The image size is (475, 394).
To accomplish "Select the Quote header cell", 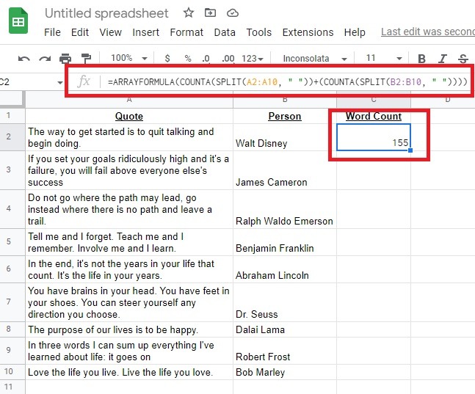I will (x=129, y=116).
